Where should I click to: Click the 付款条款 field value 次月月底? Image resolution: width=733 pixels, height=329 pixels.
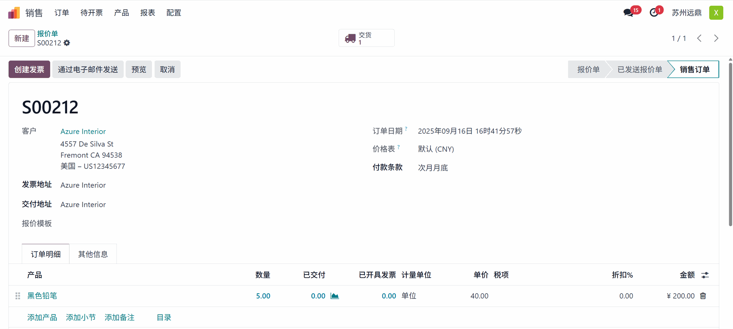[433, 168]
